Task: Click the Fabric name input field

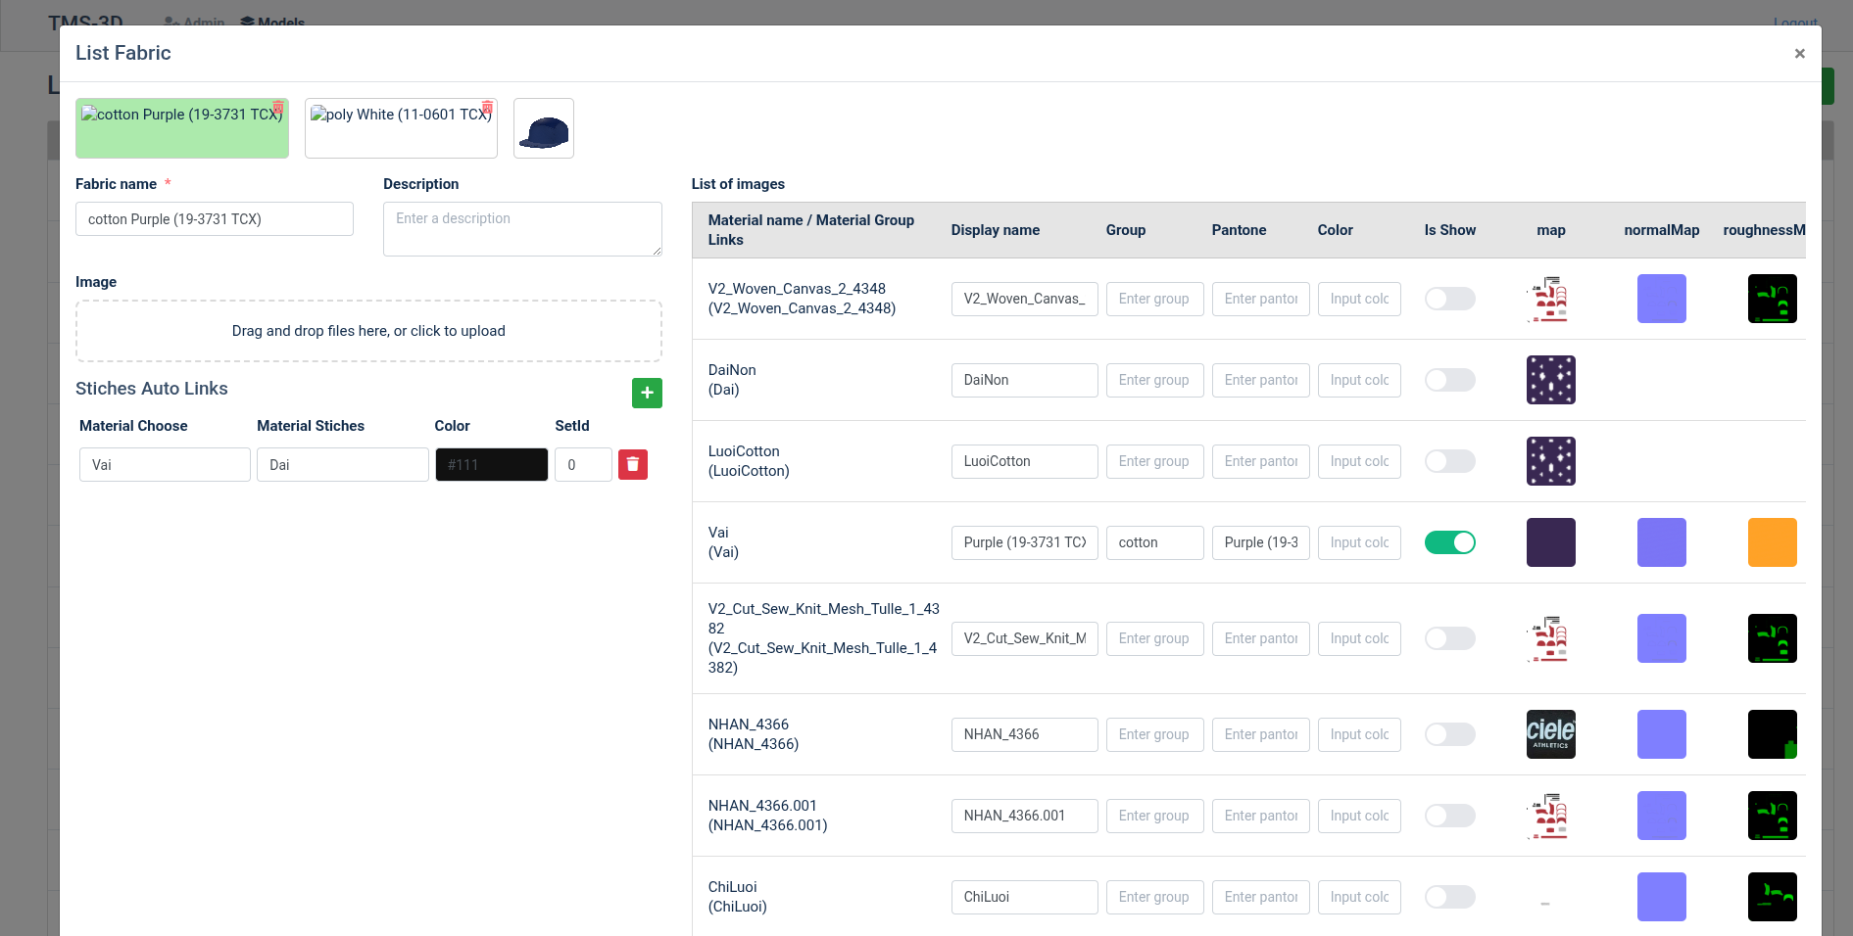Action: point(214,219)
